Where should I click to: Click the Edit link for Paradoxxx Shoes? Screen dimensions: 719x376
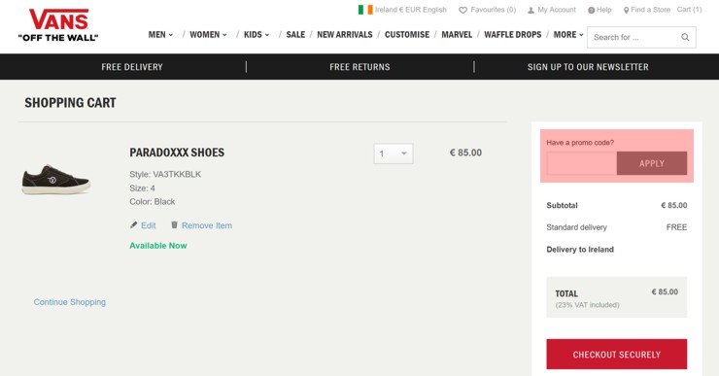point(148,225)
